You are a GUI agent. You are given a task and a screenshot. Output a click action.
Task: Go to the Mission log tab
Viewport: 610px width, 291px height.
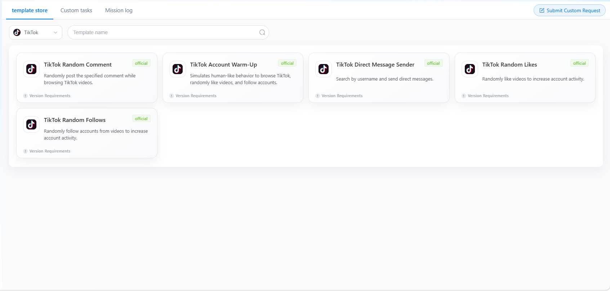tap(119, 10)
